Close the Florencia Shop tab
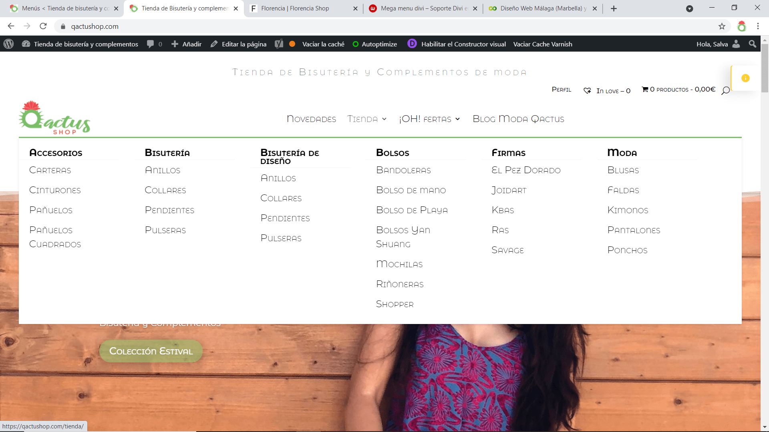 tap(355, 8)
